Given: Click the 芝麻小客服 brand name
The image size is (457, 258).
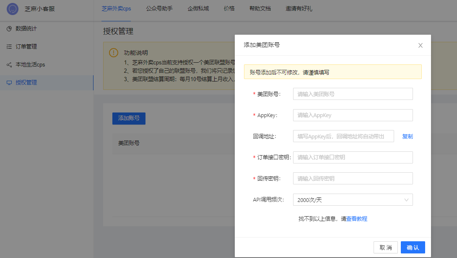Looking at the screenshot, I should point(40,9).
